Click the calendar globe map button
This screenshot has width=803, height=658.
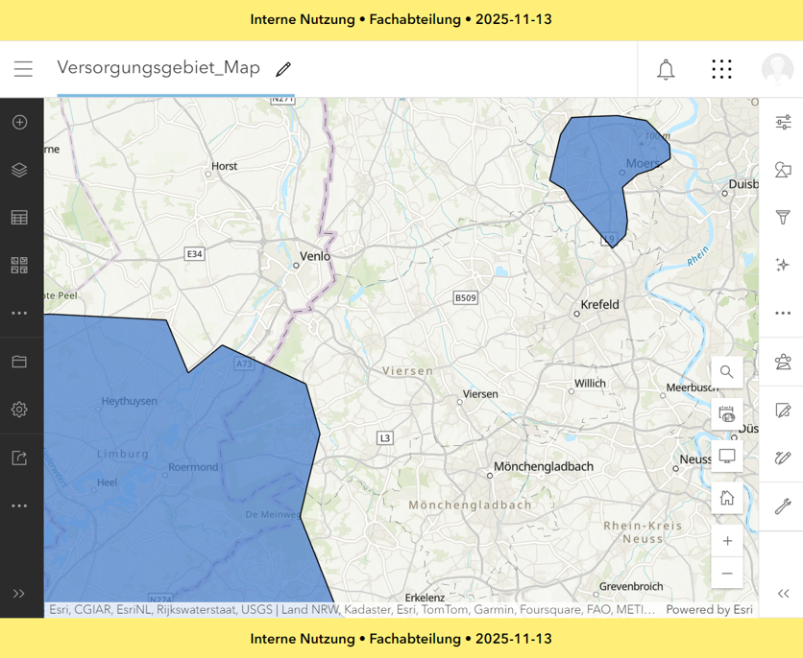tap(727, 414)
